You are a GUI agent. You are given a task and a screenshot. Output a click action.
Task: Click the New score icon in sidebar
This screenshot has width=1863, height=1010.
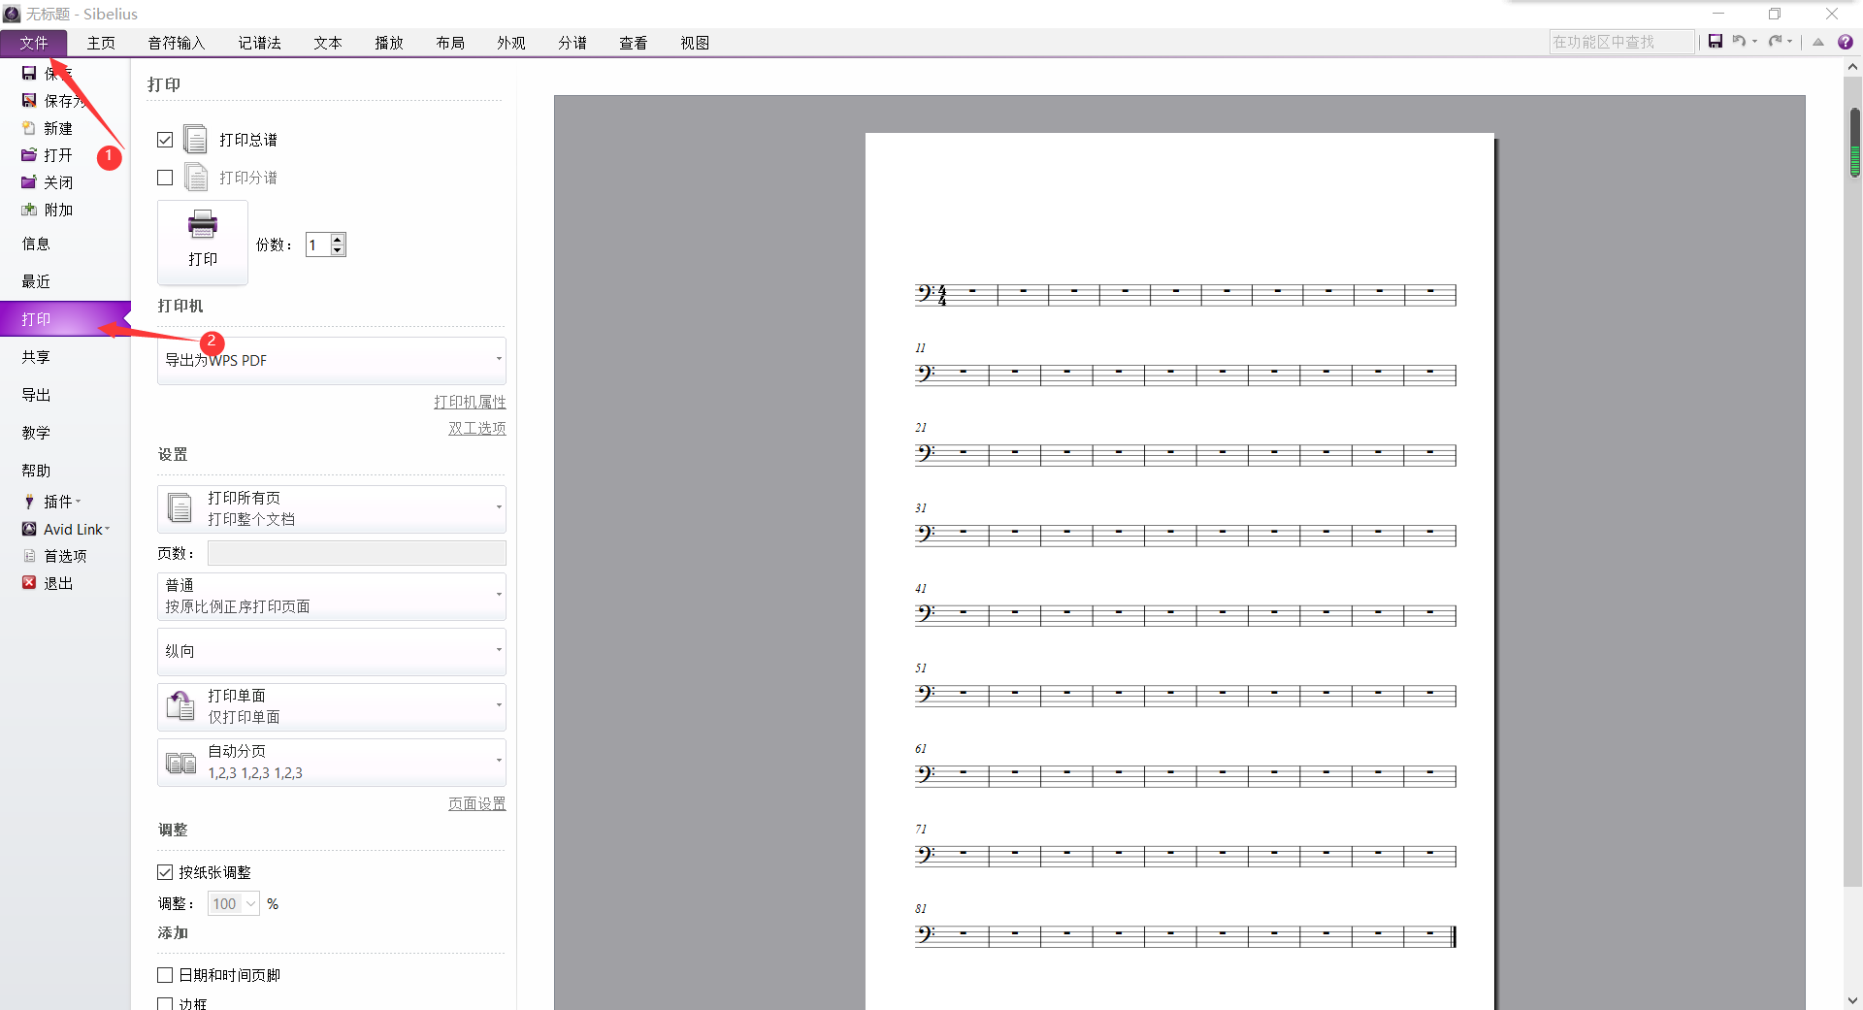(x=29, y=128)
